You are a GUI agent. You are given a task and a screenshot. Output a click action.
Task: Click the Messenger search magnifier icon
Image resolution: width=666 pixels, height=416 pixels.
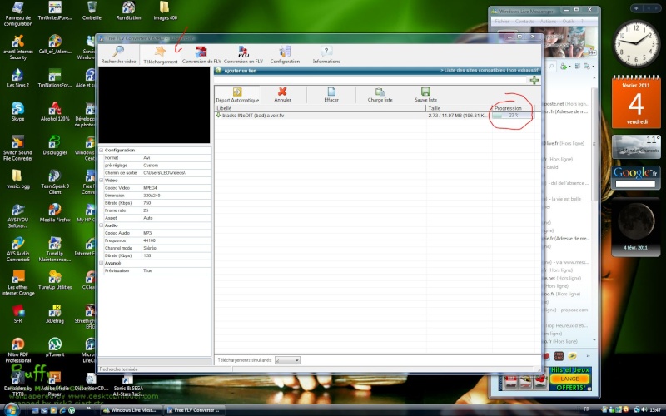551,67
